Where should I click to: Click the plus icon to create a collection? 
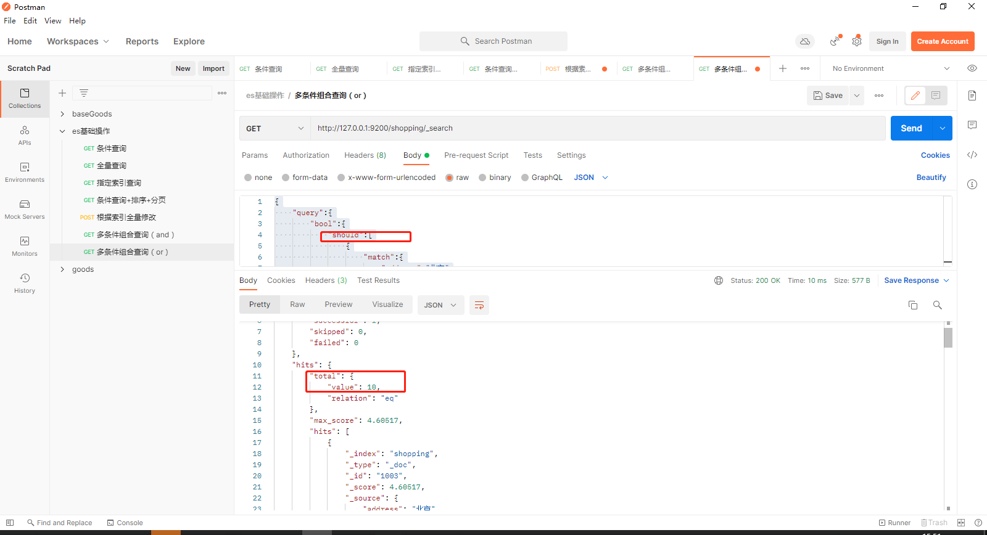click(62, 93)
